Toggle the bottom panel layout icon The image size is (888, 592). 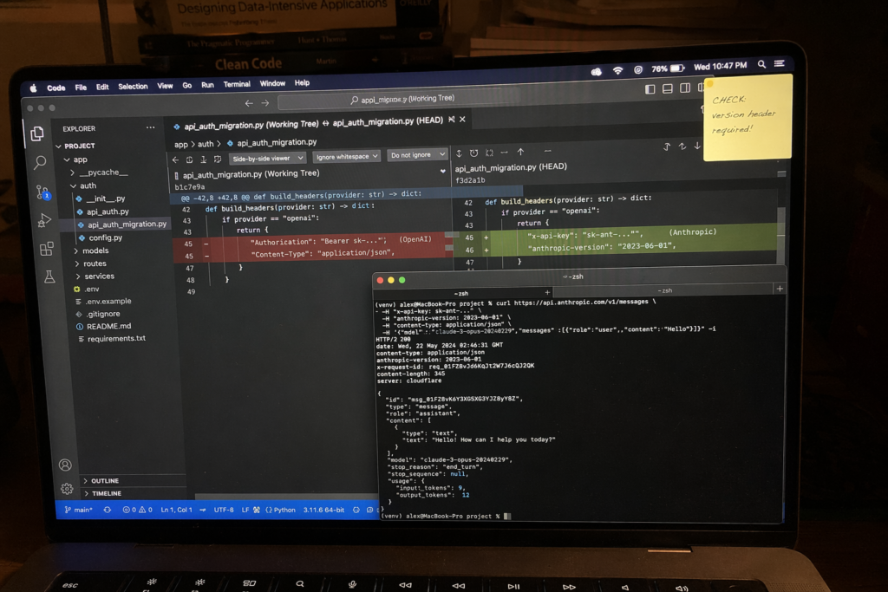click(x=668, y=88)
